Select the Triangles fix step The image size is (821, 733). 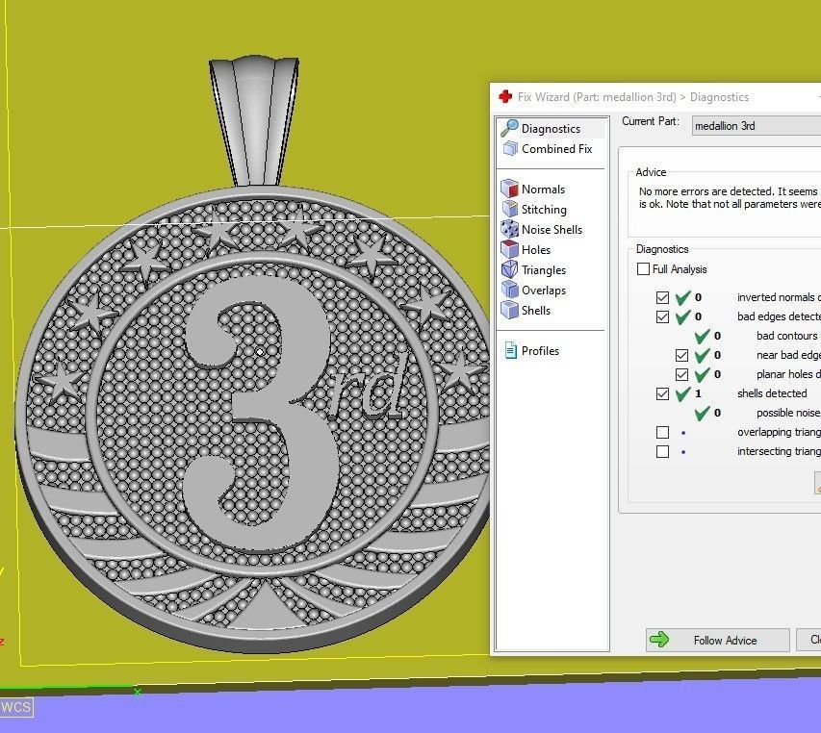[544, 270]
